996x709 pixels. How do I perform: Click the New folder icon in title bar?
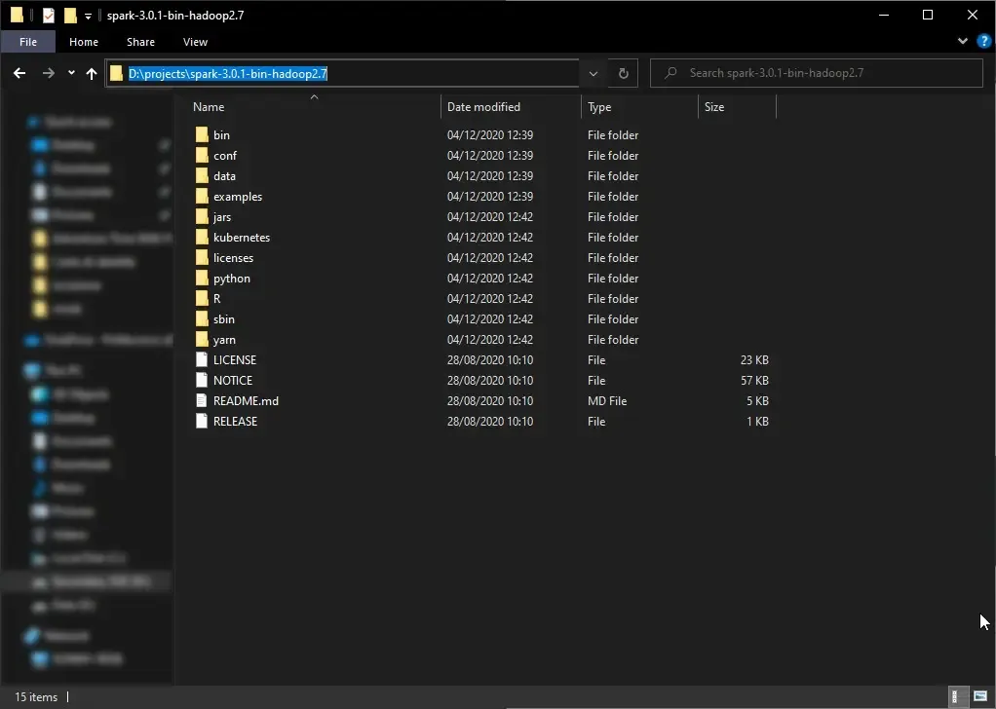tap(70, 16)
